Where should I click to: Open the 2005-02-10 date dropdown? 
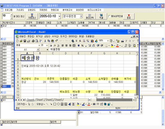59,16
